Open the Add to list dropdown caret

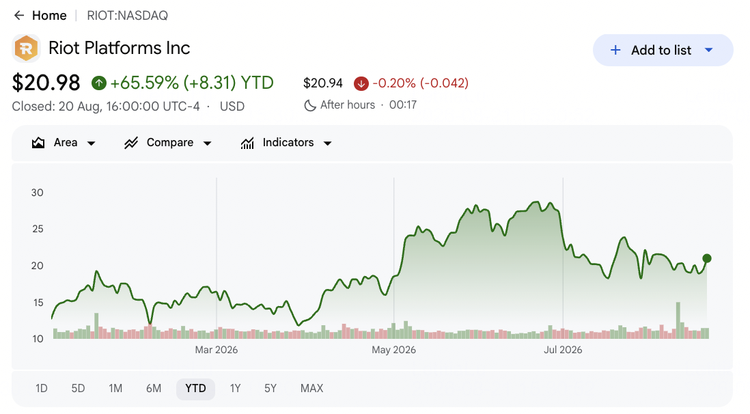click(x=709, y=51)
